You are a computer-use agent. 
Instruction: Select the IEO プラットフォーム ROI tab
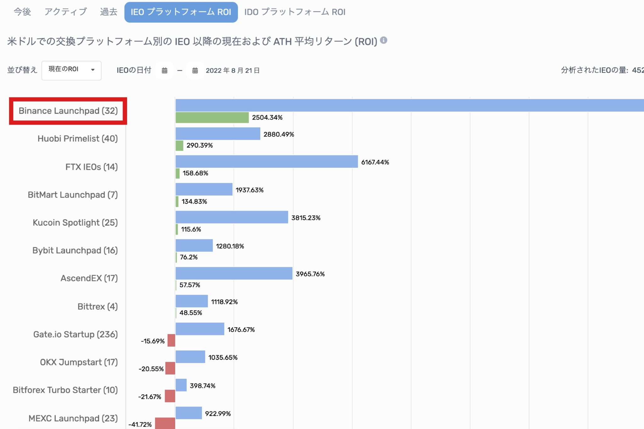[181, 12]
